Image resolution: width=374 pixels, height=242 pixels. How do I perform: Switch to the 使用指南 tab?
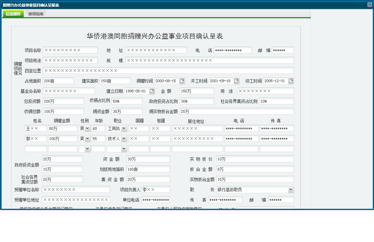pos(36,14)
